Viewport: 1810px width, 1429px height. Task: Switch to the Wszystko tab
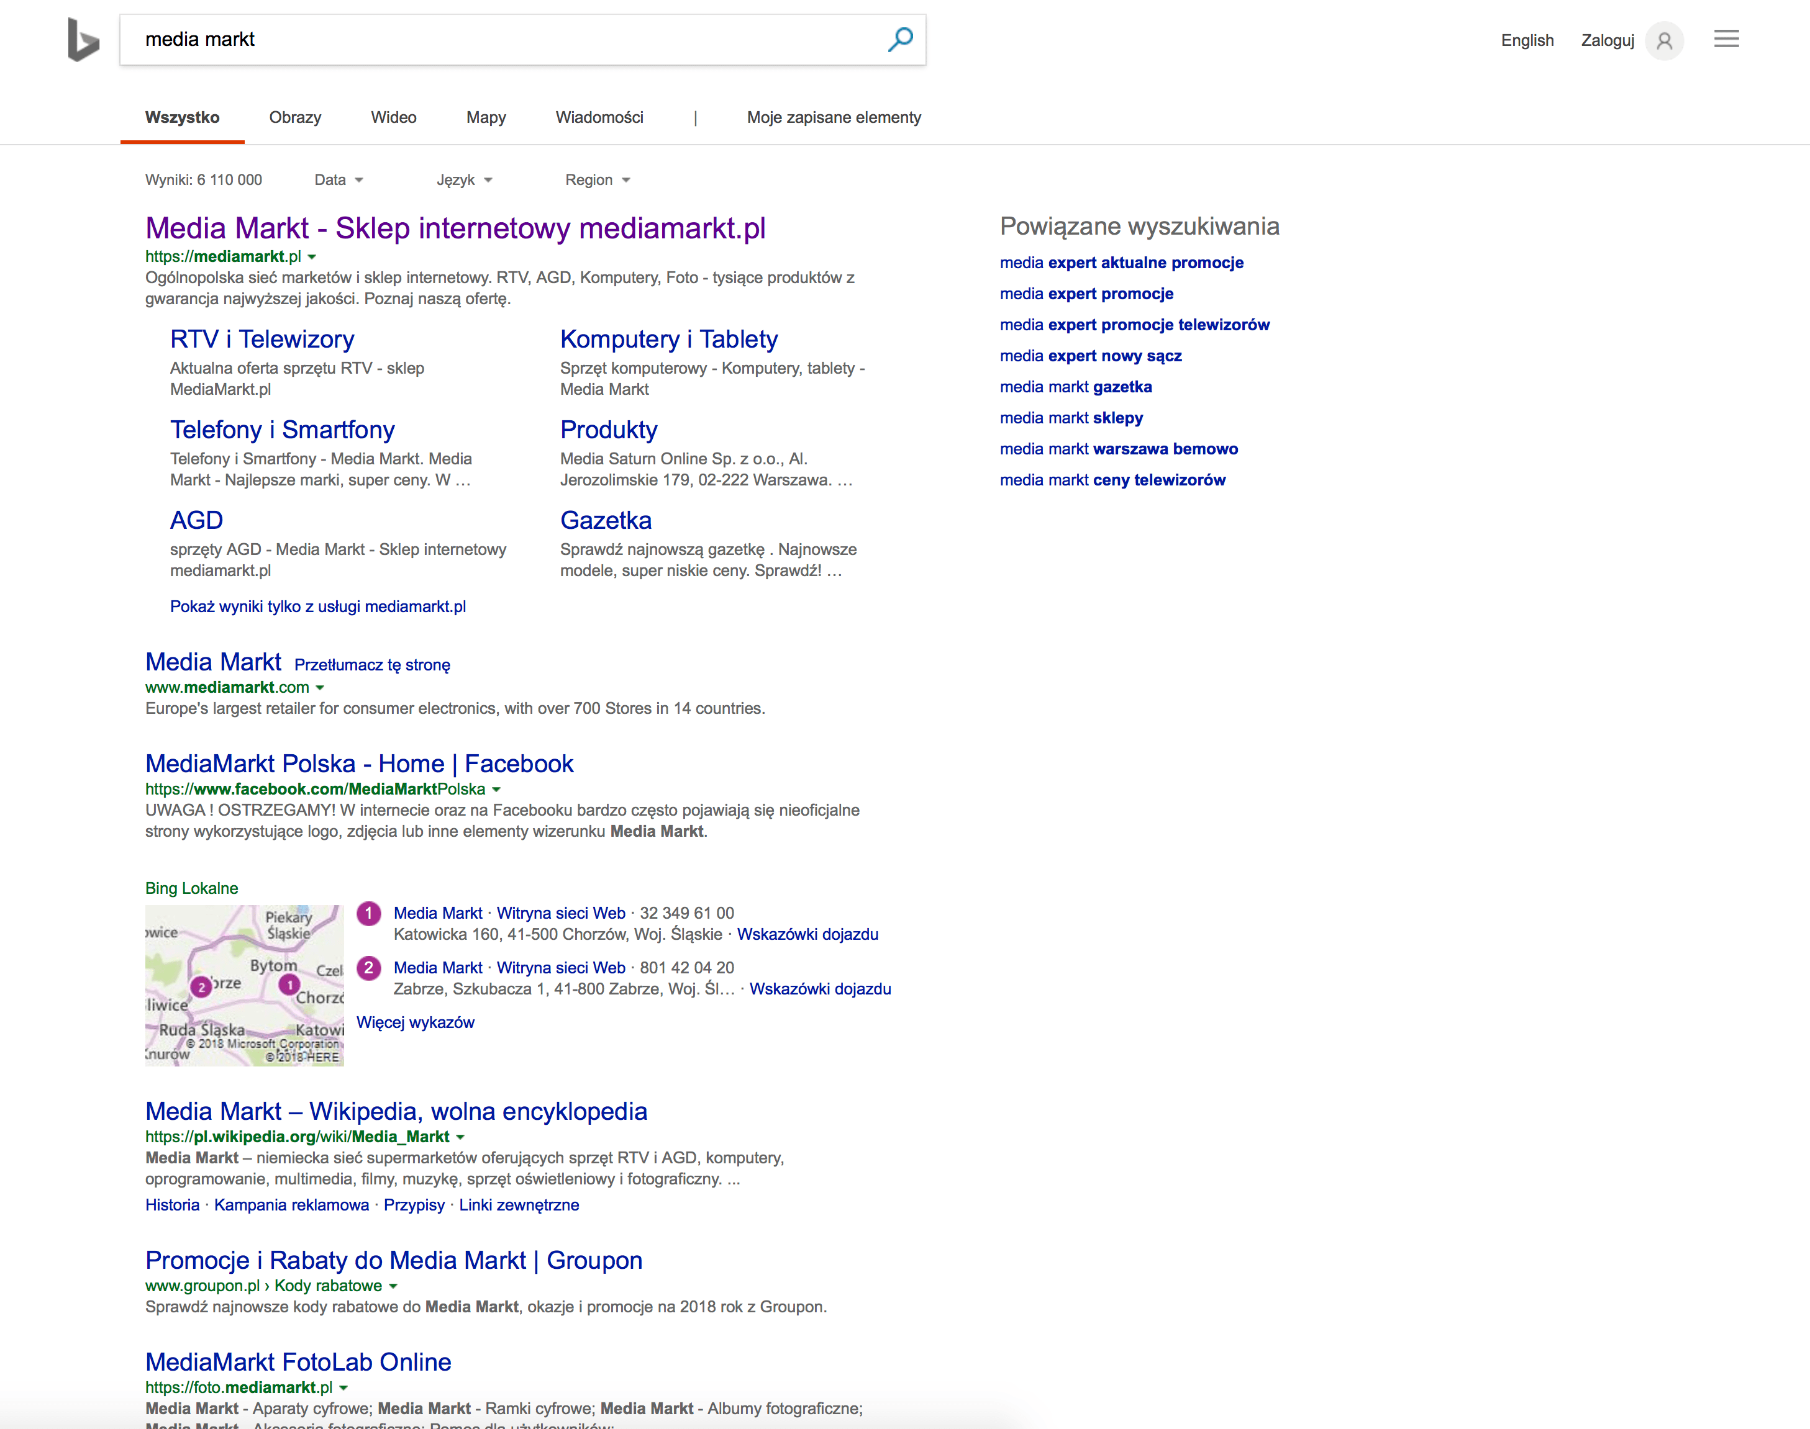[183, 117]
